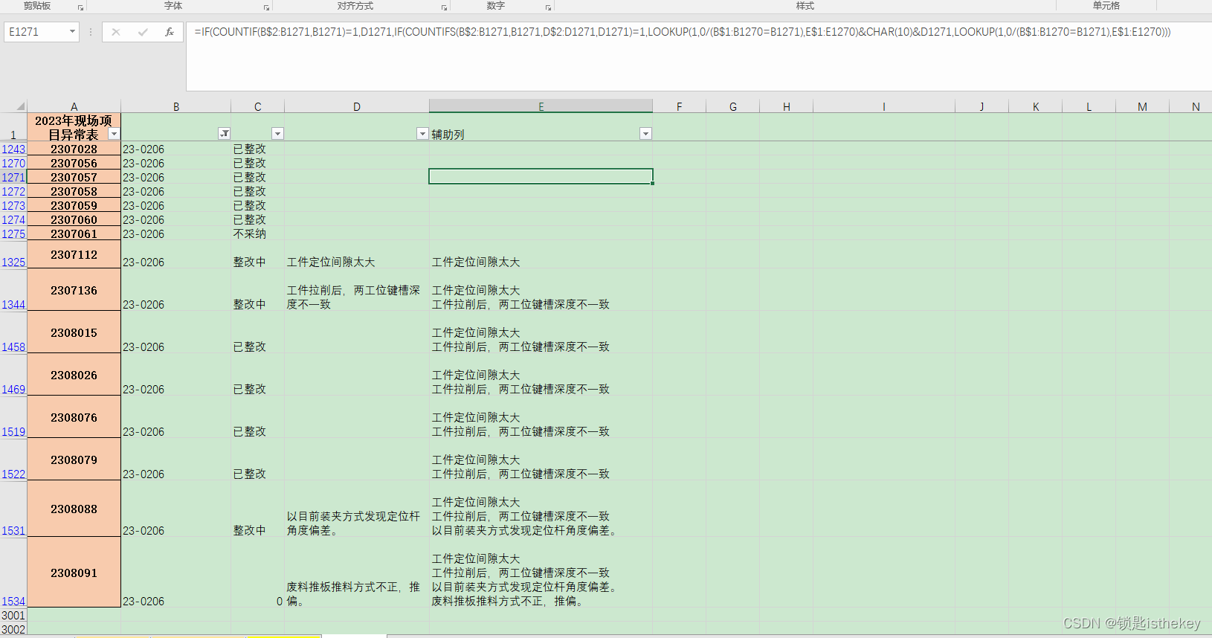The height and width of the screenshot is (638, 1212).
Task: Open the filter dropdown in column C
Action: [277, 134]
